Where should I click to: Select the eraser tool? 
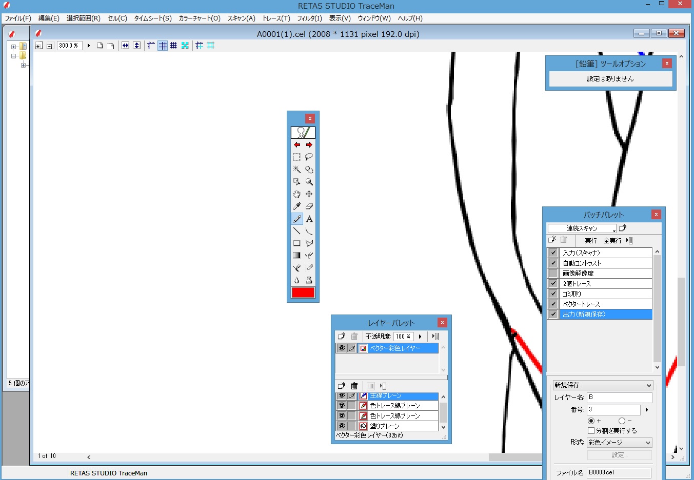tap(309, 206)
